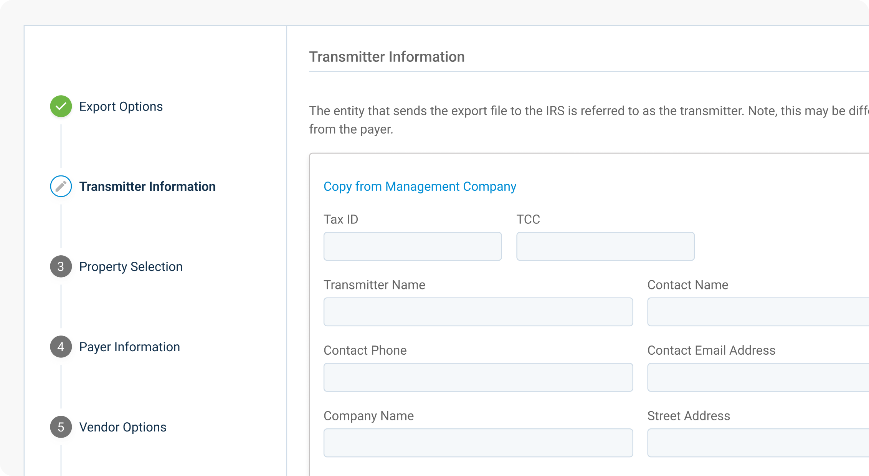Click the Company Name input field
Screen dimensions: 869x476
pos(478,443)
